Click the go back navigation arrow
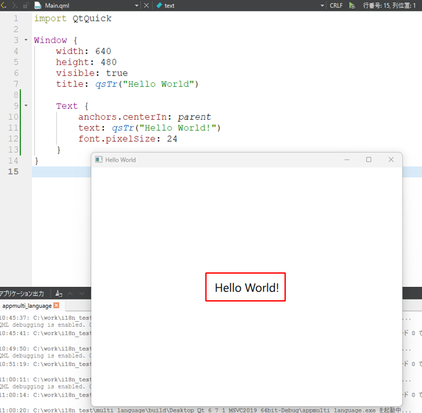The width and height of the screenshot is (422, 413). (x=4, y=5)
